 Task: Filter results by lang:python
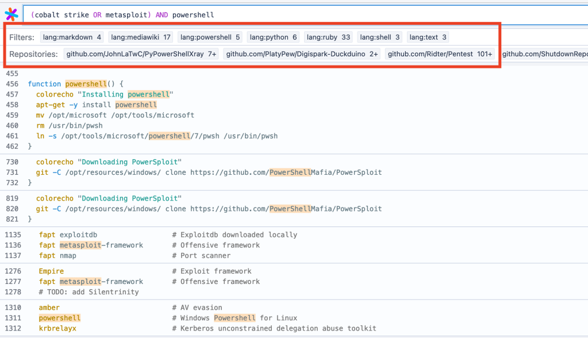(274, 37)
